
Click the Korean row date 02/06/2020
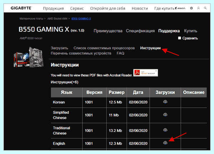tap(138, 102)
